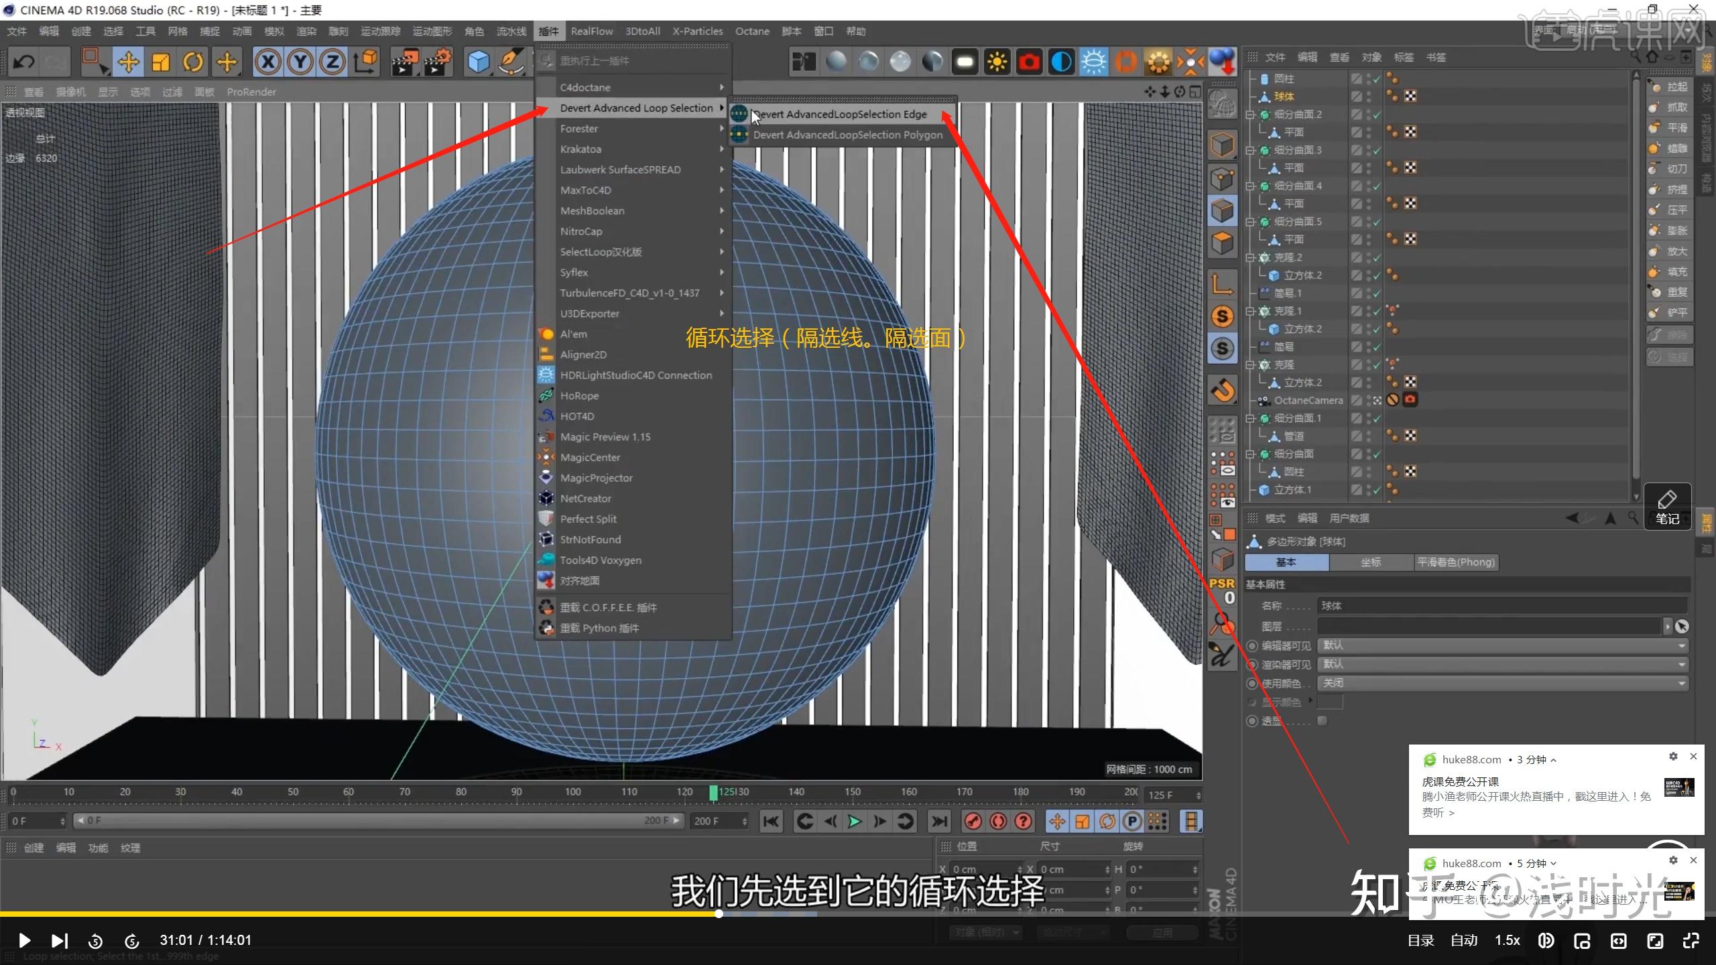
Task: Open the 使用颜色 dropdown
Action: [x=1502, y=683]
